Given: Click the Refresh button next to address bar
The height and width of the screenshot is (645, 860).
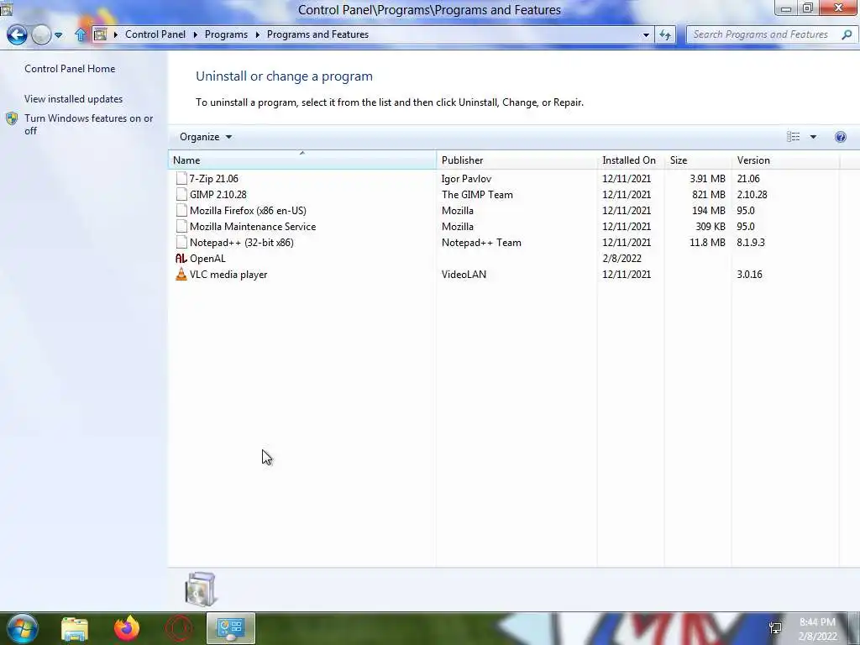Looking at the screenshot, I should click(x=665, y=35).
